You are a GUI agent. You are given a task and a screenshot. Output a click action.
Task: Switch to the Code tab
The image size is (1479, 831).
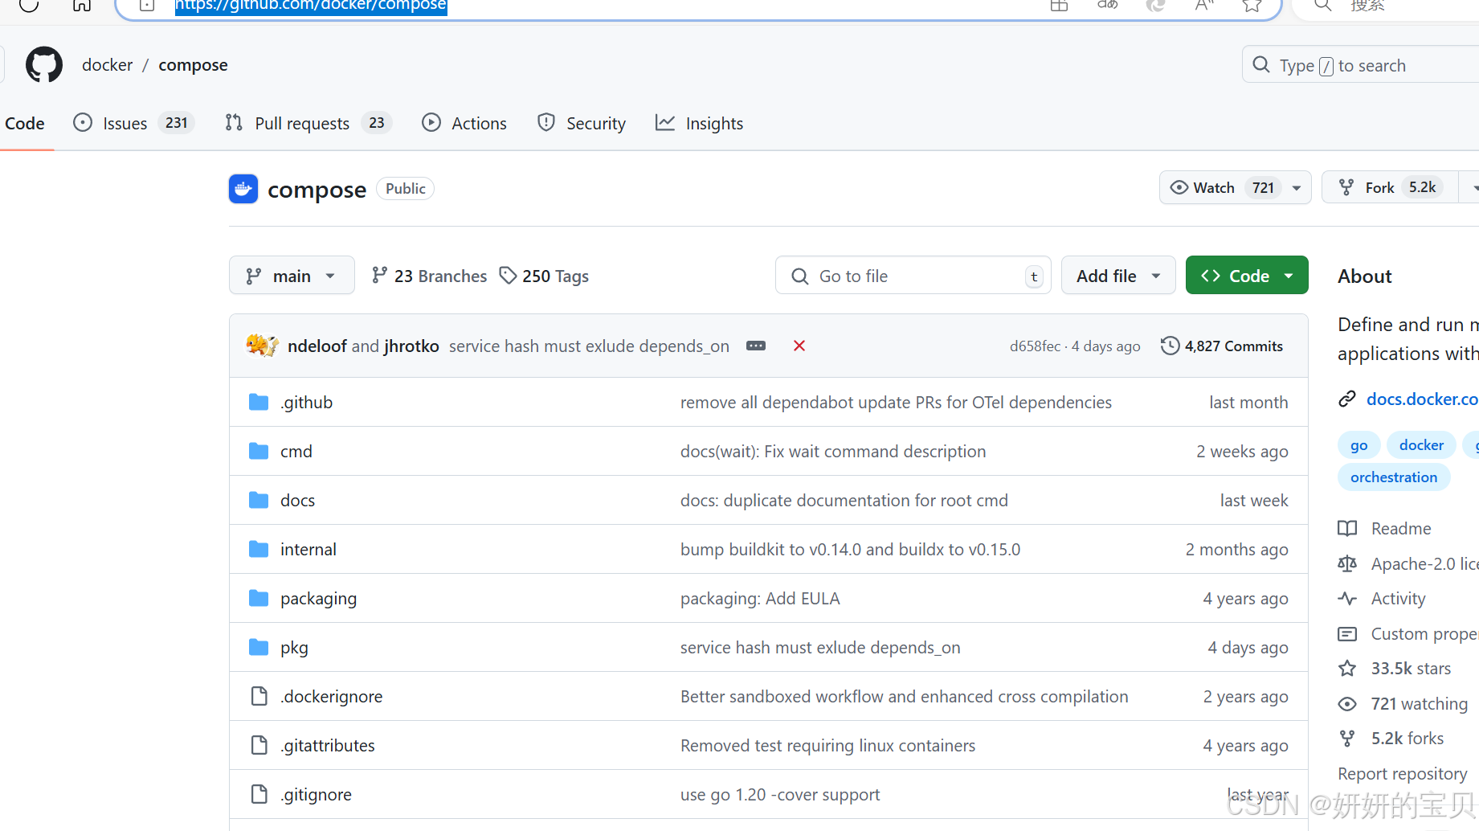pyautogui.click(x=25, y=123)
